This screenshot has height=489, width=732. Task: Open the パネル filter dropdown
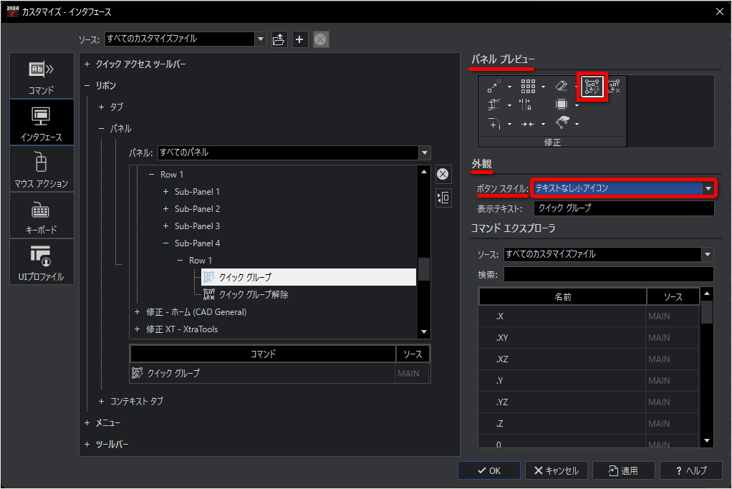click(294, 152)
